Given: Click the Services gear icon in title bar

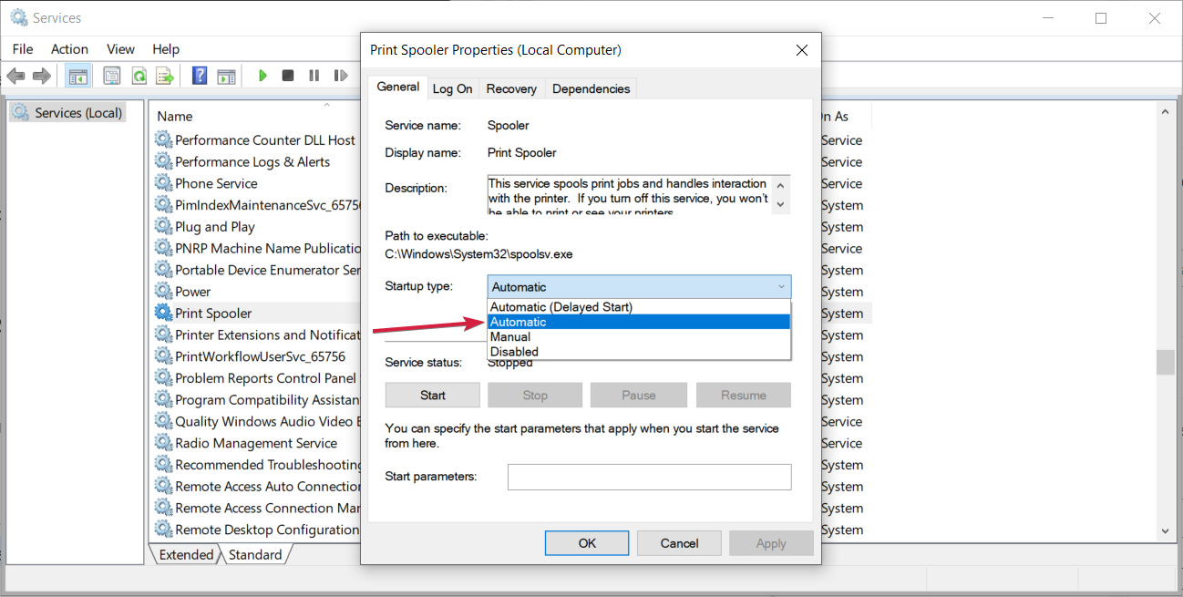Looking at the screenshot, I should [18, 17].
